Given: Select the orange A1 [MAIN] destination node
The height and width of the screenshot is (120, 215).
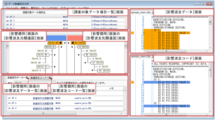Looking at the screenshot, I should tap(78, 43).
